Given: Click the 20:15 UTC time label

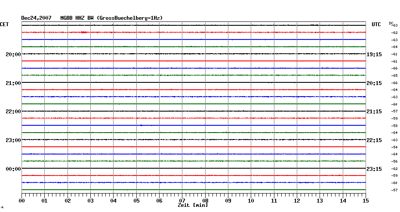Looking at the screenshot, I should coord(374,83).
